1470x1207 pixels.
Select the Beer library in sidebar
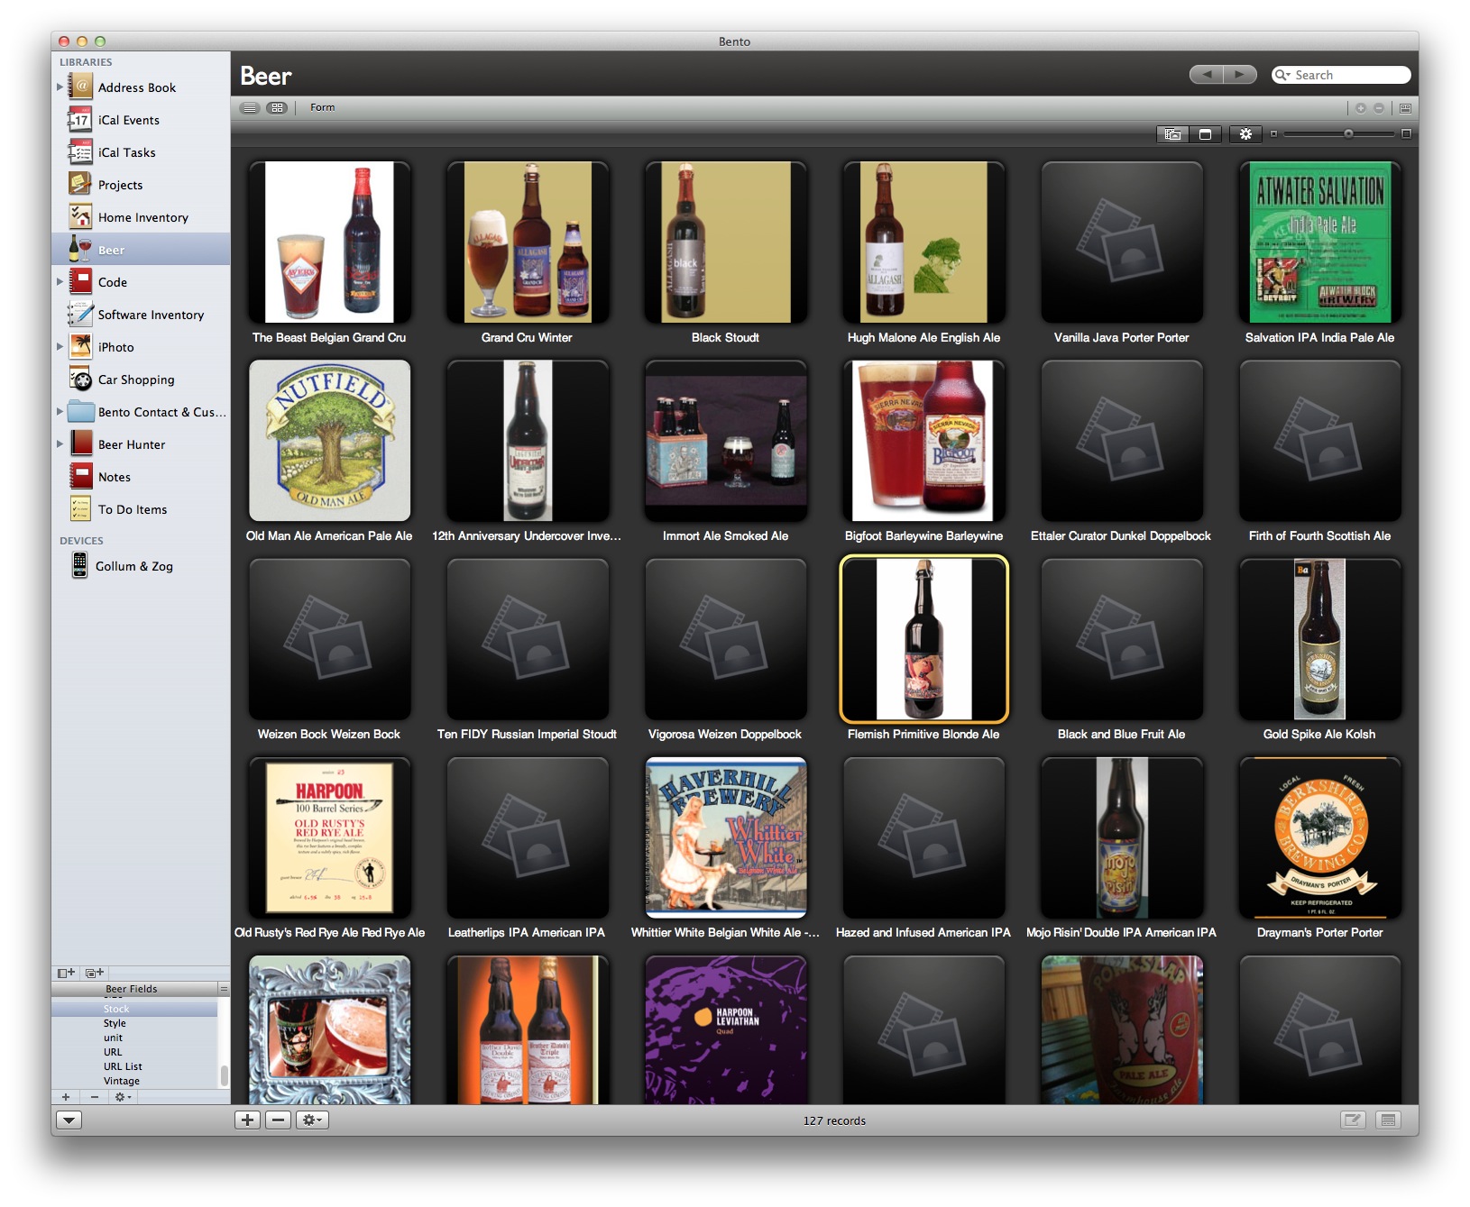coord(140,250)
